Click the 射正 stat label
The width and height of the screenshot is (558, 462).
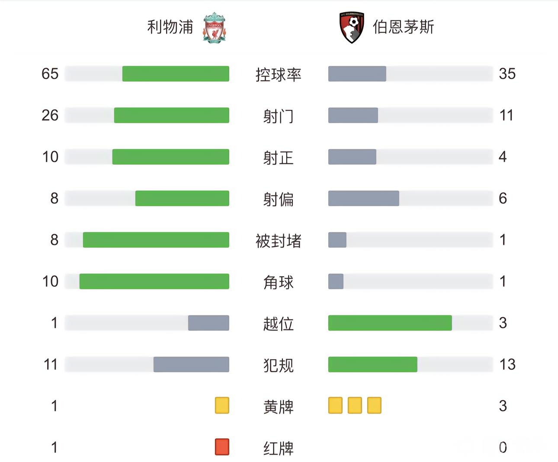(278, 157)
